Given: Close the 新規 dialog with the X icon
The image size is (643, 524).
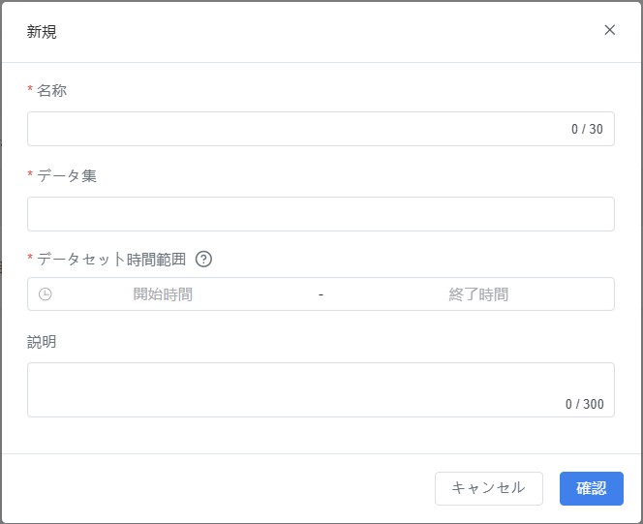Looking at the screenshot, I should click(x=609, y=30).
